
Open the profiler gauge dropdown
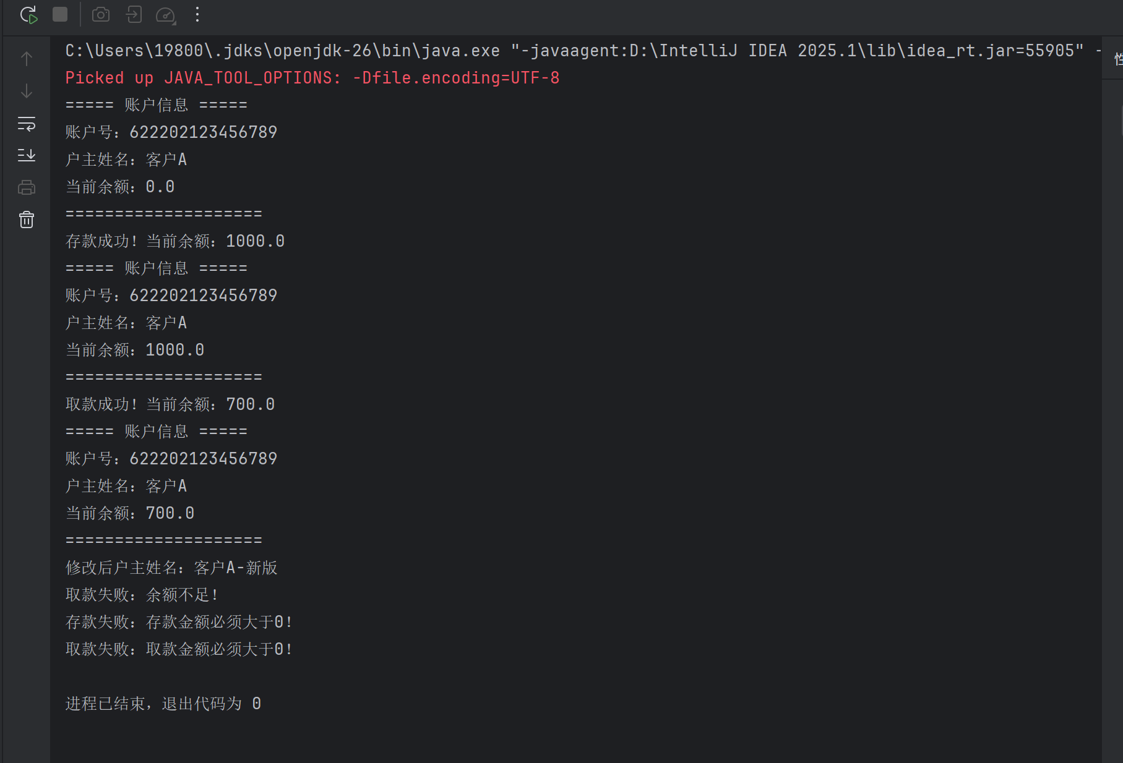point(166,15)
